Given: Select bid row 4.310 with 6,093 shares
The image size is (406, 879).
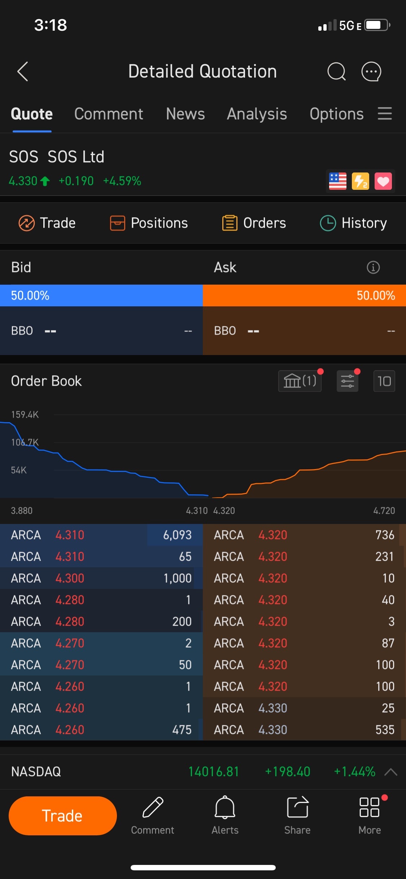Looking at the screenshot, I should click(101, 535).
